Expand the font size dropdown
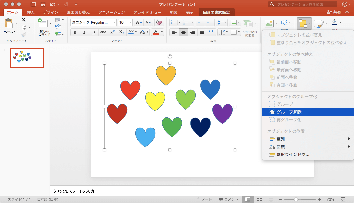354x203 pixels. coord(130,22)
